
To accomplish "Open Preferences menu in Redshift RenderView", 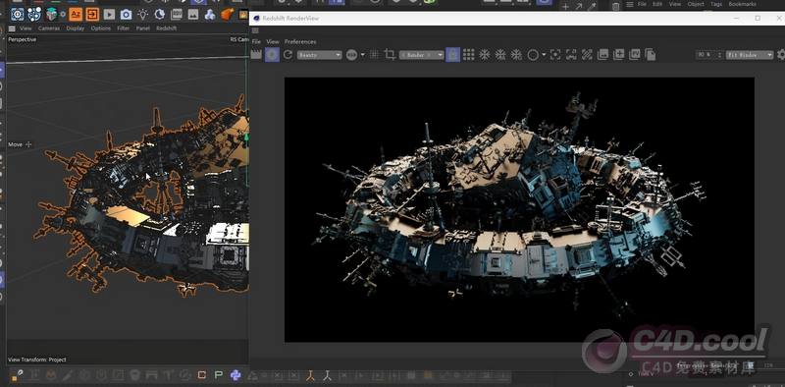I will click(x=300, y=41).
